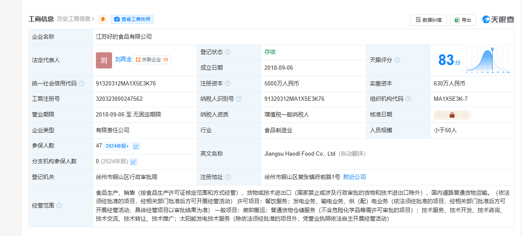The width and height of the screenshot is (522, 236).
Task: Select registration number 320323000247562
Action: coord(119,99)
